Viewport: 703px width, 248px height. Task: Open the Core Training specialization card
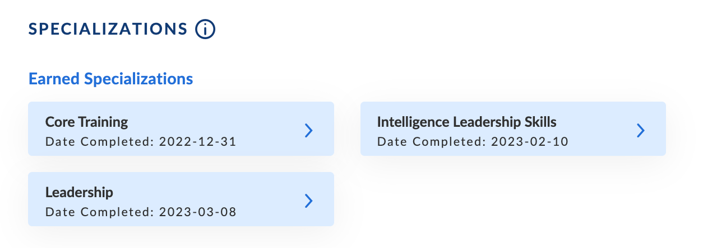click(181, 128)
